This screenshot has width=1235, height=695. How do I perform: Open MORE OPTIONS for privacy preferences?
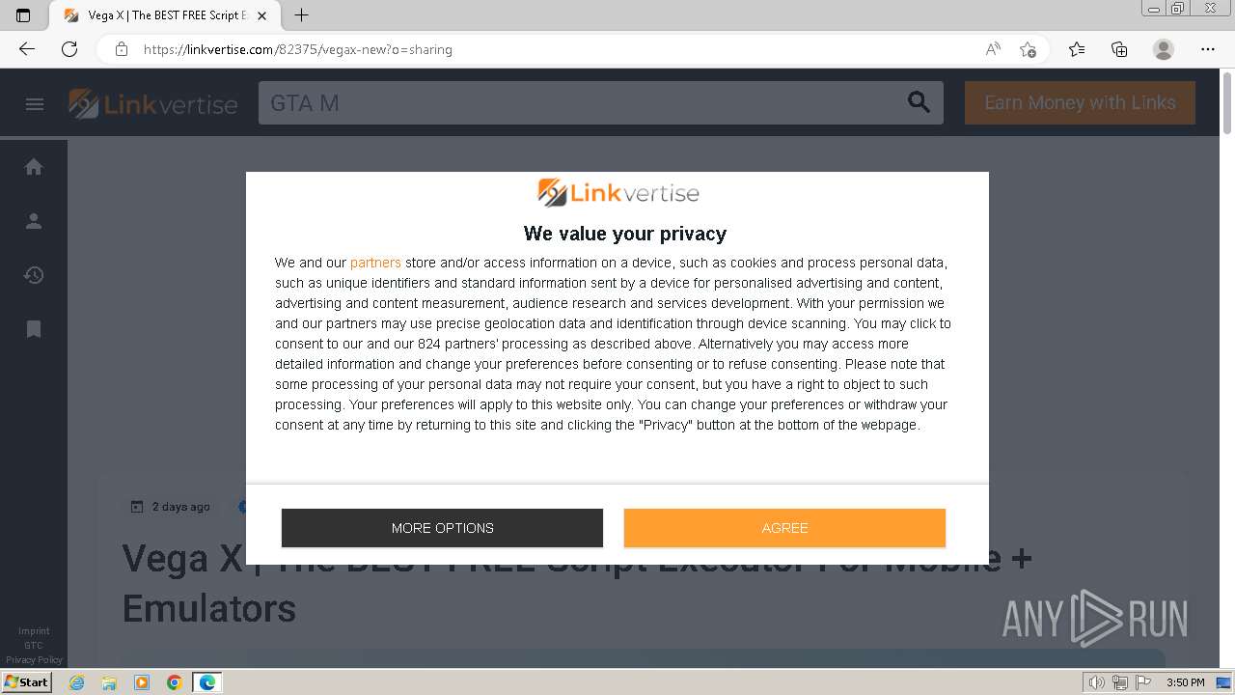[442, 528]
